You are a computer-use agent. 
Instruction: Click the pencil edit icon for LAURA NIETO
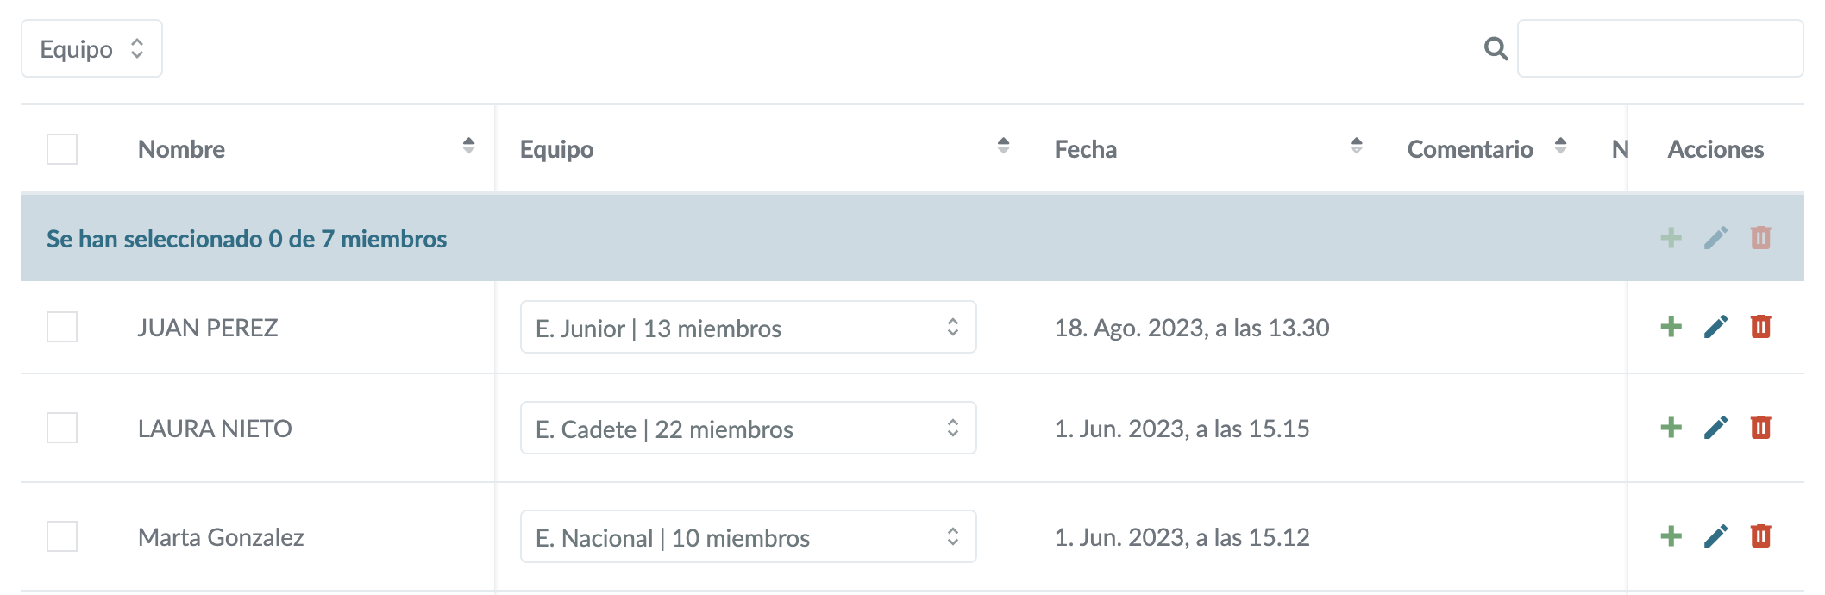1715,428
